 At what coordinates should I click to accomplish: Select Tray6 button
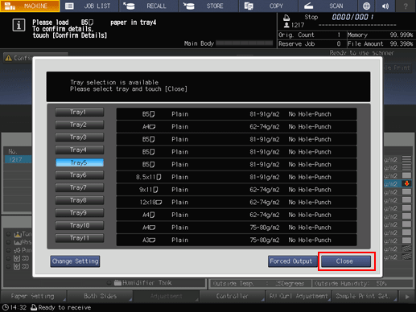(80, 175)
